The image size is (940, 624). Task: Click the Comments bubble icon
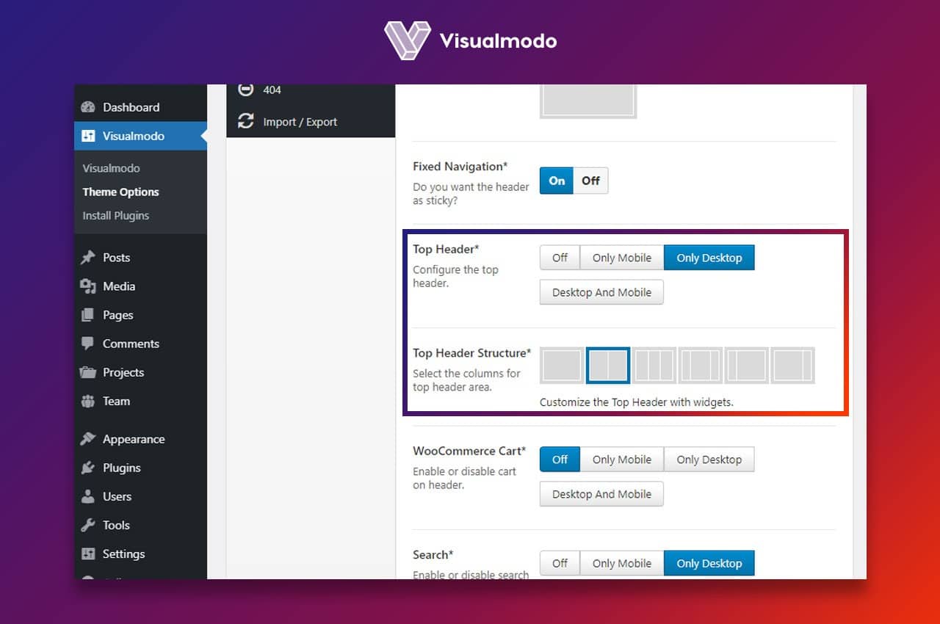coord(88,344)
